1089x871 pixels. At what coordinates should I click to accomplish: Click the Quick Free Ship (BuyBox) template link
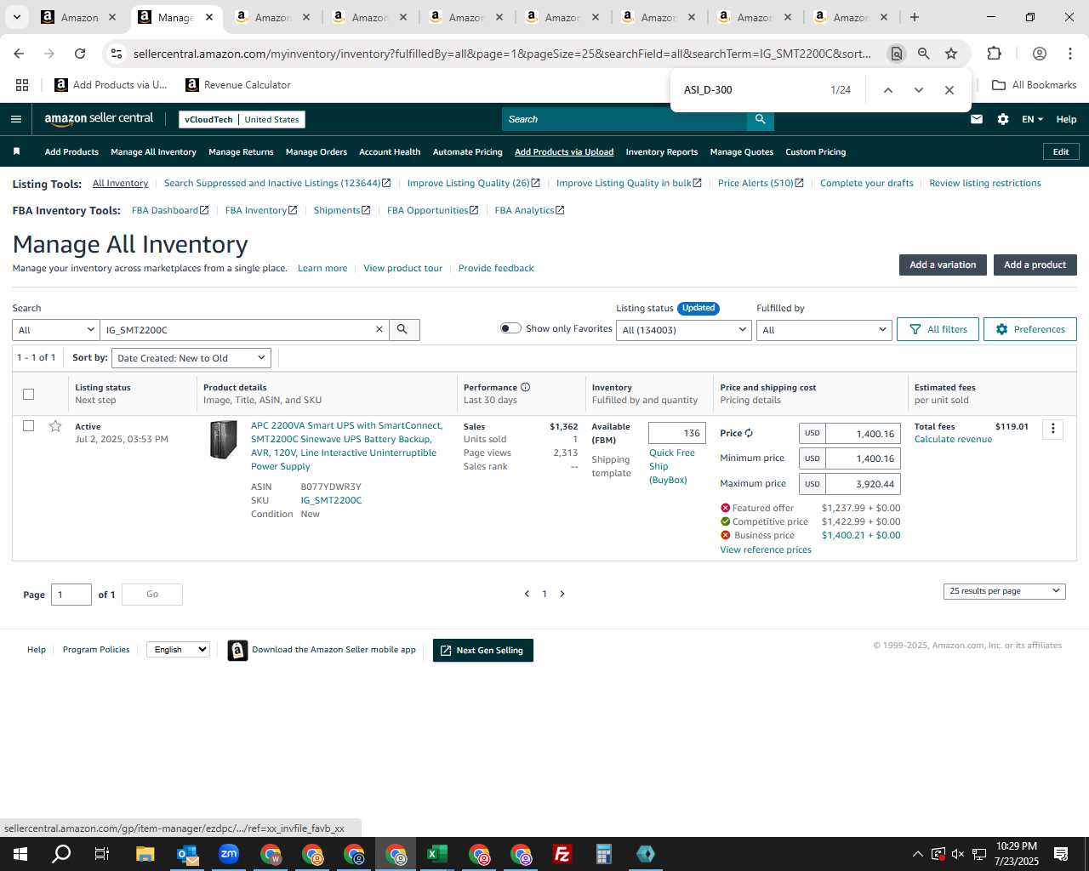[x=672, y=466]
